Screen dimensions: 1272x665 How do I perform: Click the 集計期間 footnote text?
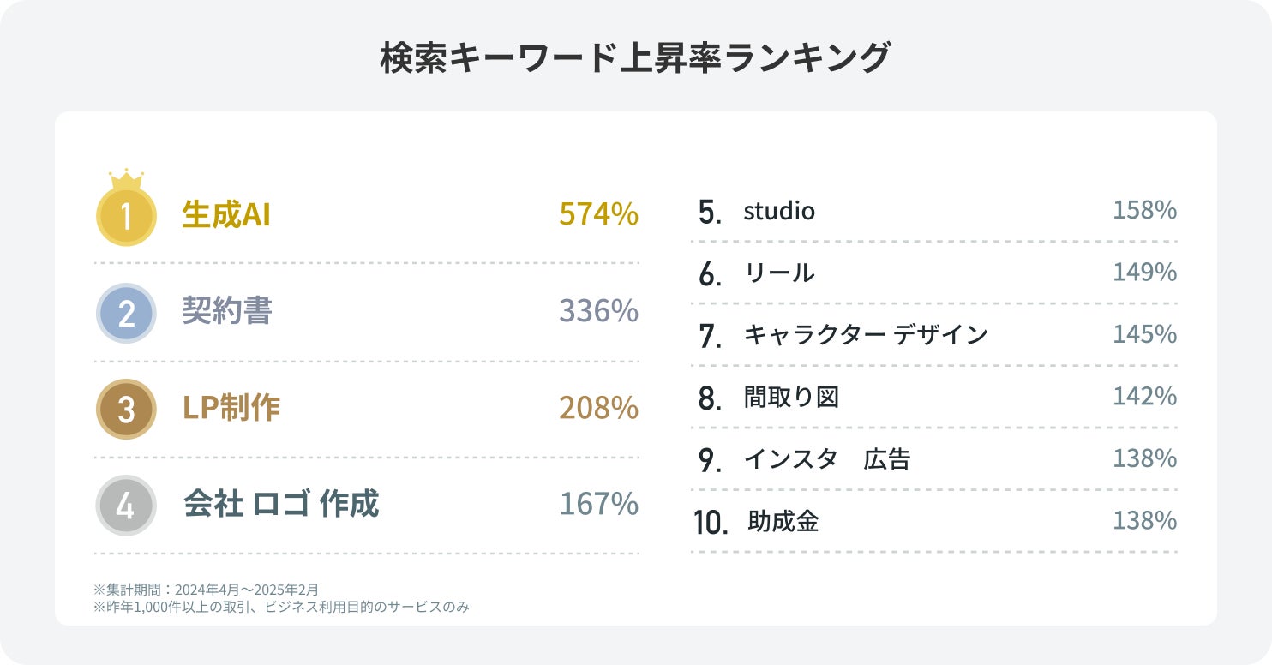[x=206, y=590]
